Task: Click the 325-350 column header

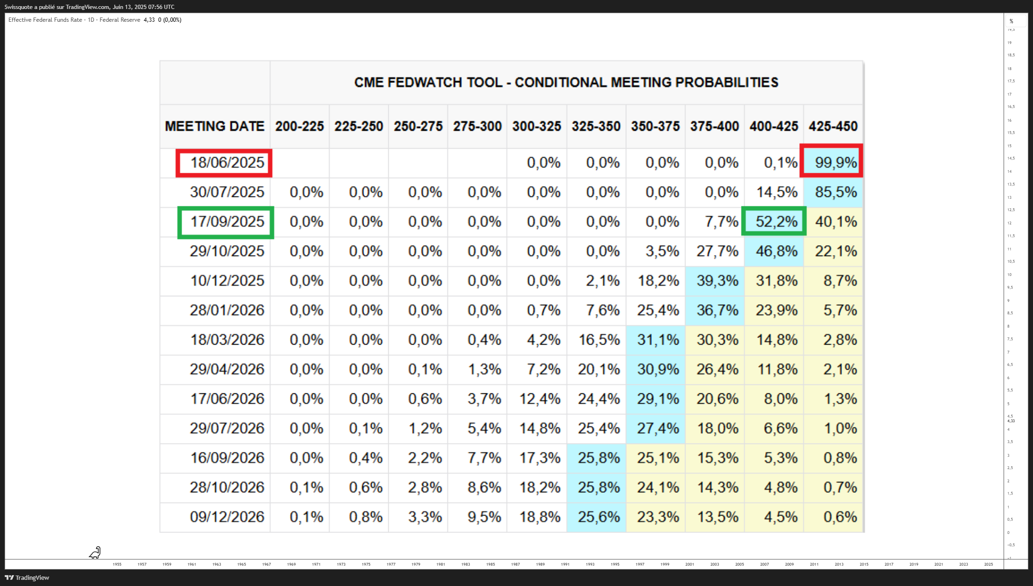Action: click(596, 126)
